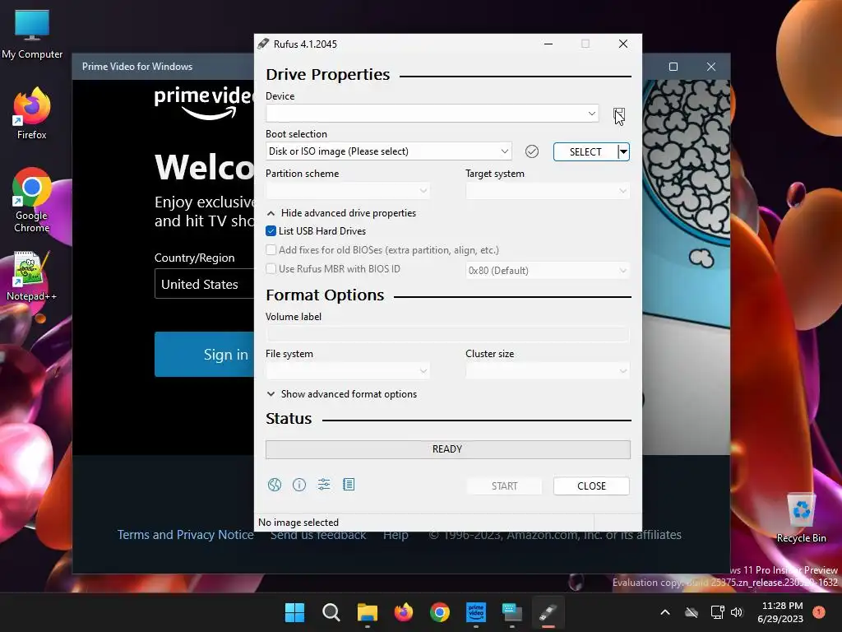Open the network icon in the system tray

click(x=717, y=612)
